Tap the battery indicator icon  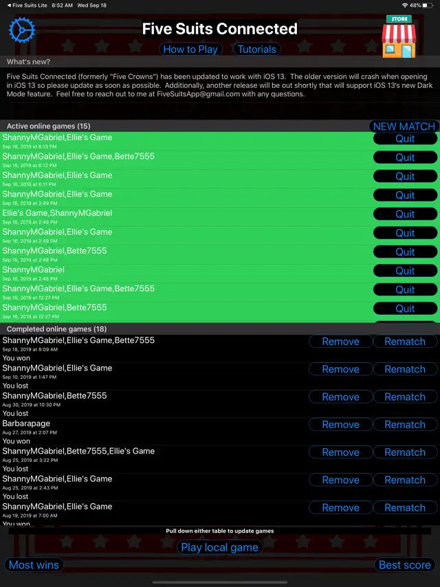coord(428,5)
